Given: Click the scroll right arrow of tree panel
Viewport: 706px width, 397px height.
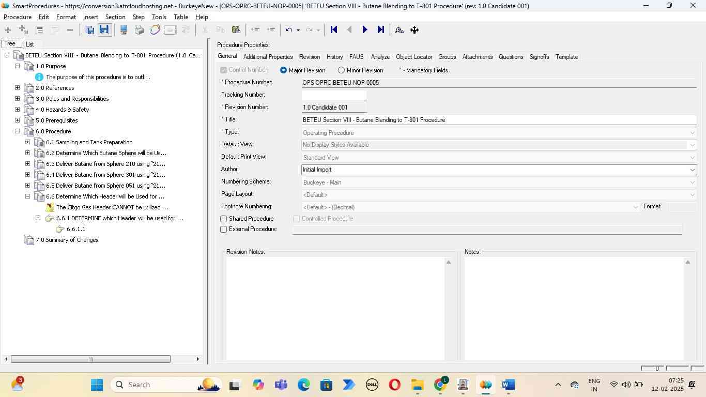Looking at the screenshot, I should 197,359.
